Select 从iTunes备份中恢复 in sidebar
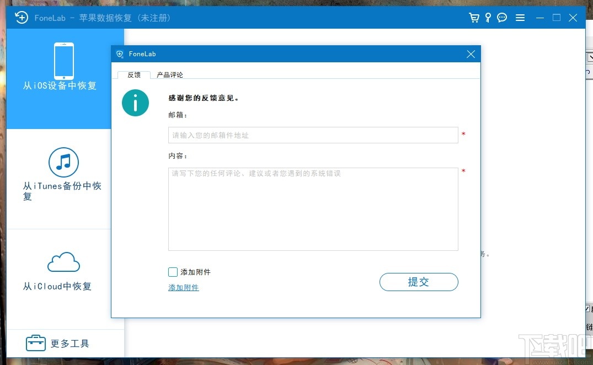Viewport: 593px width, 365px height. [61, 191]
